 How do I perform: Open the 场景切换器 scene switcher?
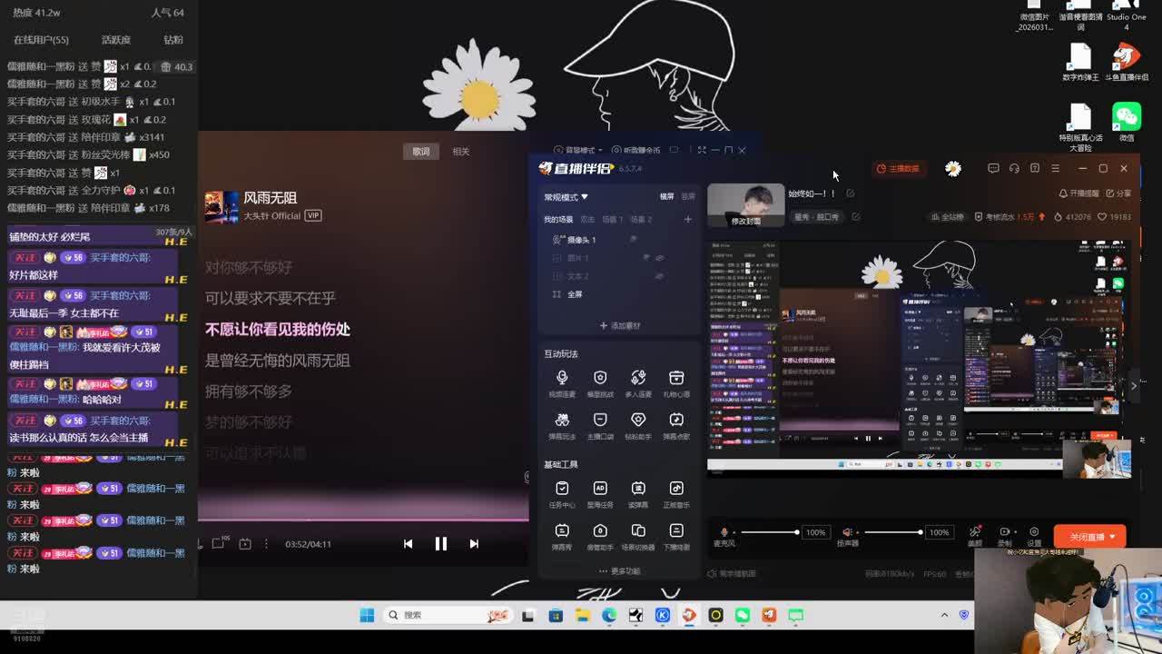point(638,535)
